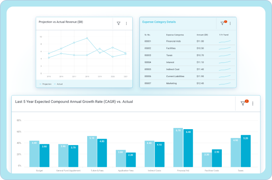Click the 5-Yr Trend column header
This screenshot has width=272, height=180.
(224, 34)
